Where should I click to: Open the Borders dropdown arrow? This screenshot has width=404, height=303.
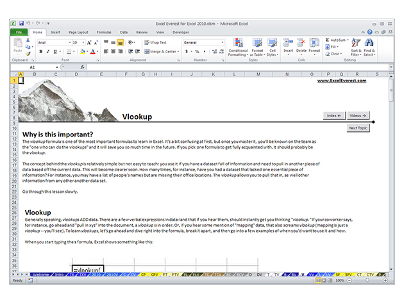tap(74, 51)
